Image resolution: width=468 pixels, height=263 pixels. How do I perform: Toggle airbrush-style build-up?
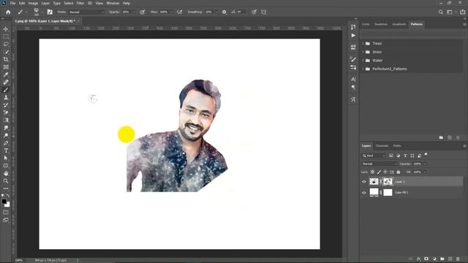click(x=179, y=12)
